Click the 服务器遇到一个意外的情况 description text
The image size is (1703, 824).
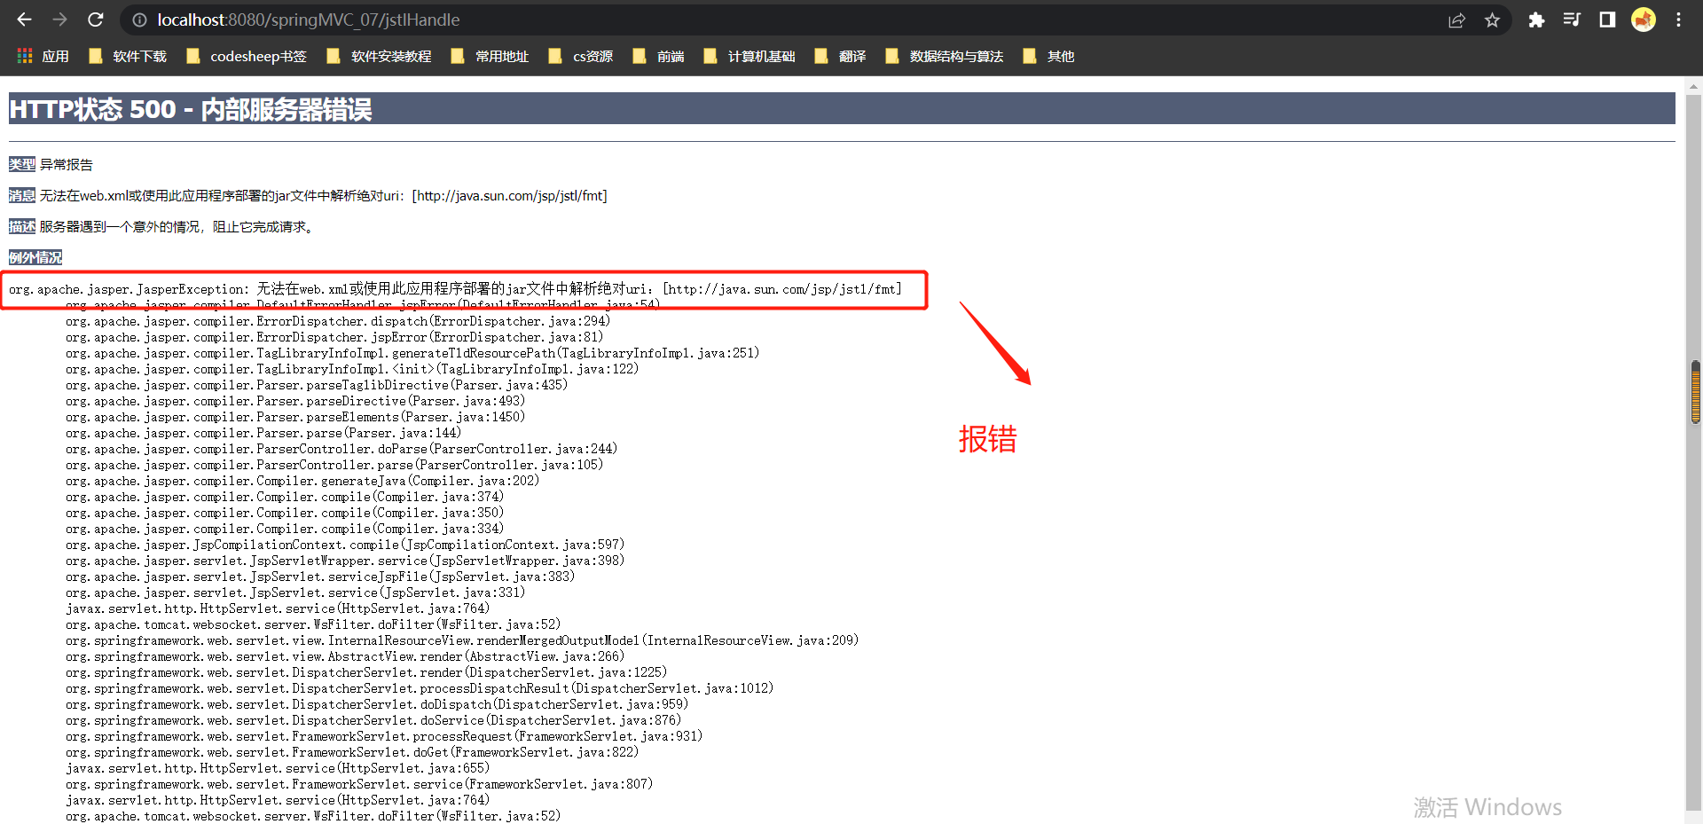pyautogui.click(x=177, y=226)
